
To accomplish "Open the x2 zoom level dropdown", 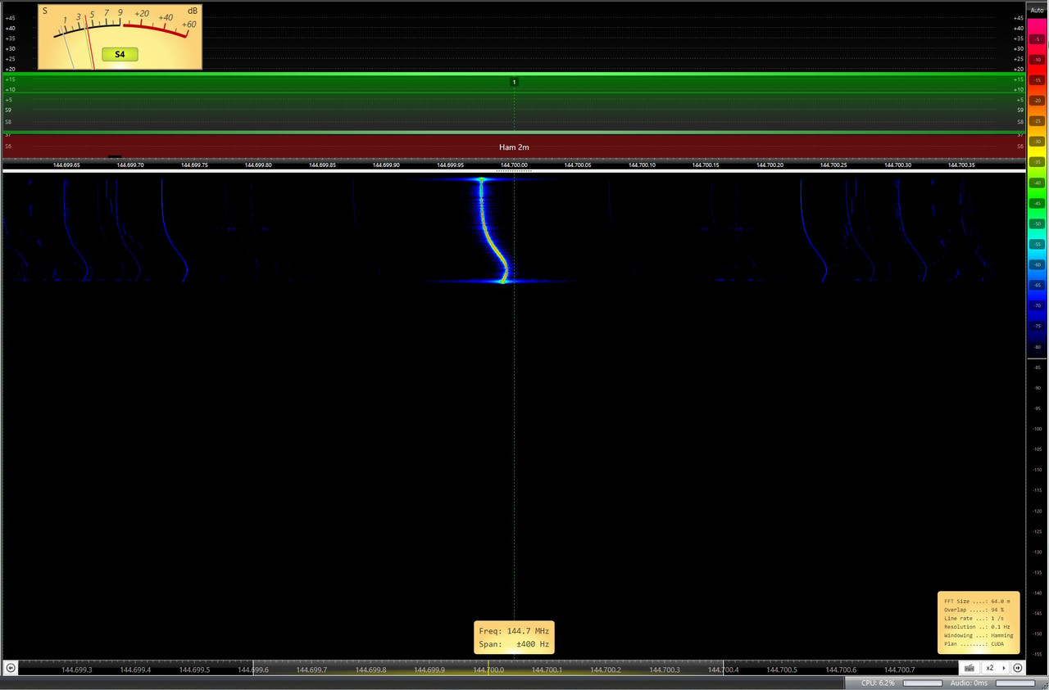I will coord(995,668).
